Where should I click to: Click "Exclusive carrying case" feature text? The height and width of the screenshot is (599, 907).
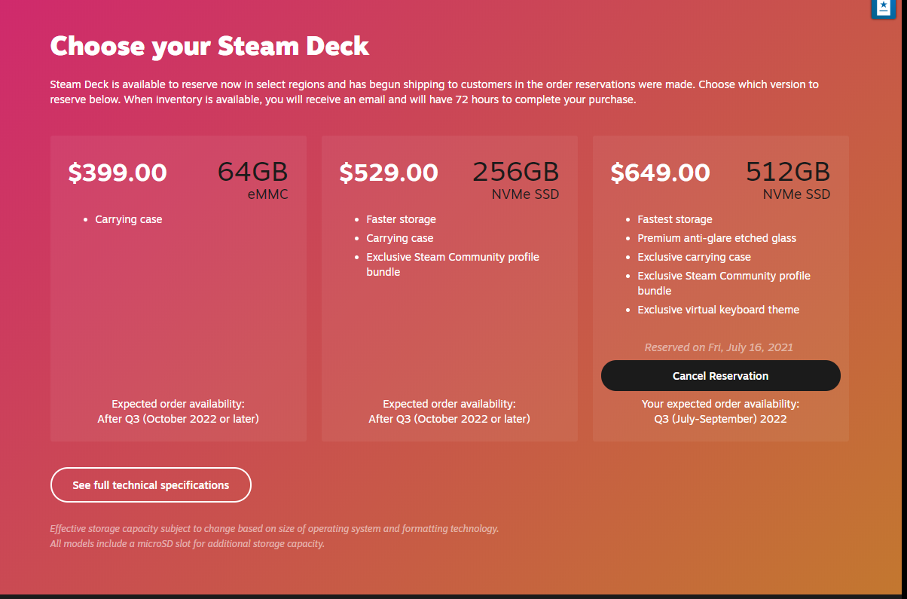pos(694,257)
